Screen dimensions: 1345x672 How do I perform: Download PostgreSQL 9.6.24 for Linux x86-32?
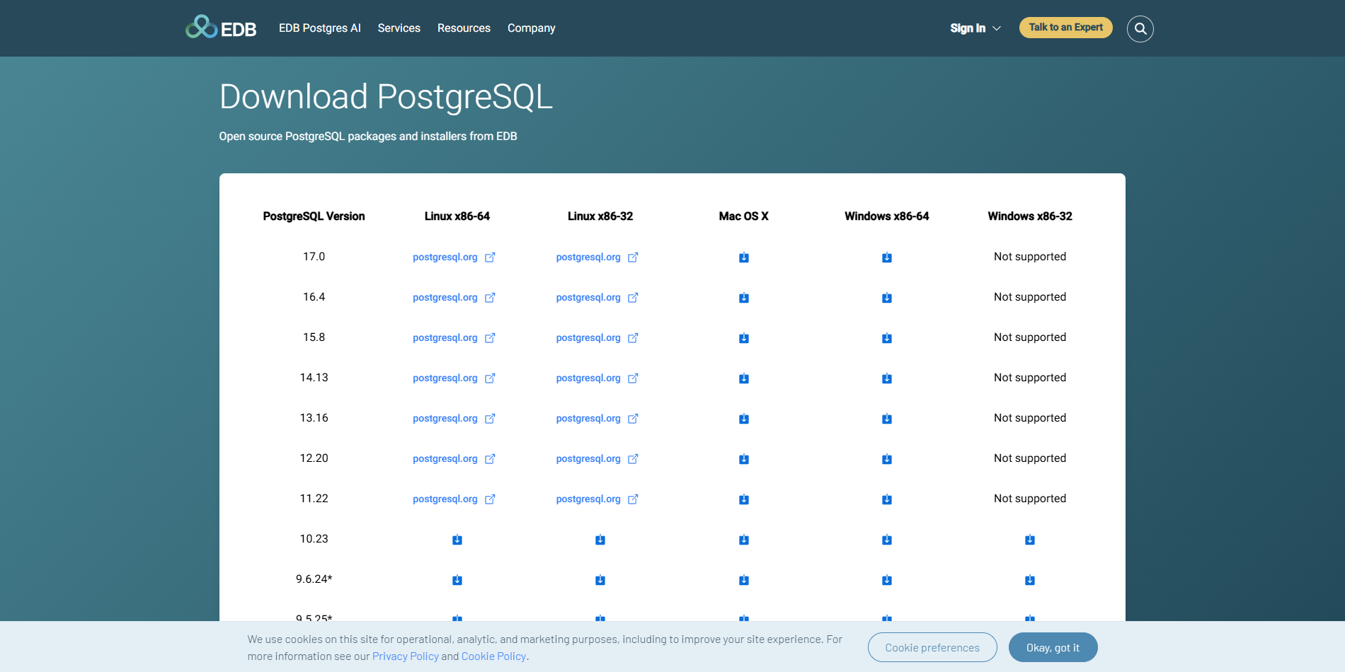[600, 580]
